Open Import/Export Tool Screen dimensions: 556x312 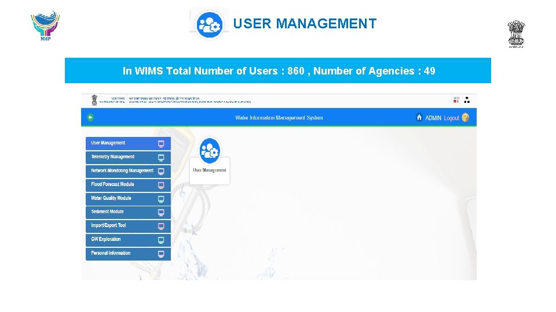click(128, 226)
